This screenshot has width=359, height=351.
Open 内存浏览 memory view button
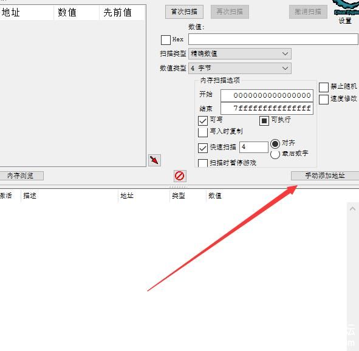(21, 175)
